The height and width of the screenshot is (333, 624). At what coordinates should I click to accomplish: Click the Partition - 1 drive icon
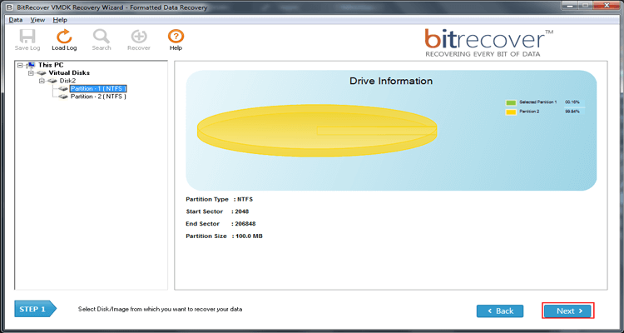click(63, 89)
